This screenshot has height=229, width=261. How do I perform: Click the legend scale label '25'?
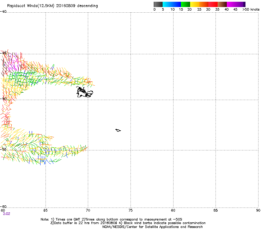(199, 10)
